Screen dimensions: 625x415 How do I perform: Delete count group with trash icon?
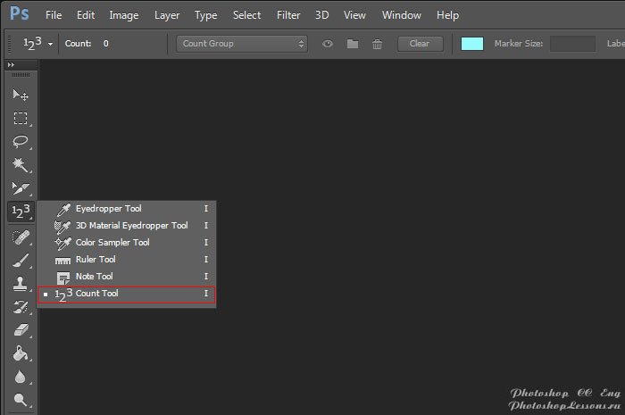pyautogui.click(x=378, y=44)
